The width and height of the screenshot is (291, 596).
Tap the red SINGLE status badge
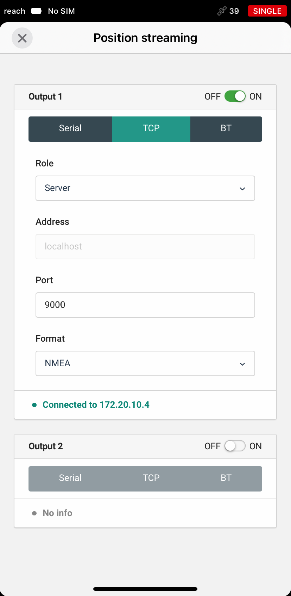[x=267, y=11]
